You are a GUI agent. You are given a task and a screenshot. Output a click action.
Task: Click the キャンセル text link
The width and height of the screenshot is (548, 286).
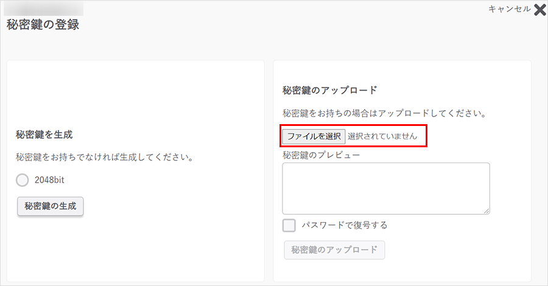(x=509, y=9)
